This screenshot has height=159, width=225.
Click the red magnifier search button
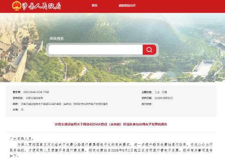click(x=149, y=50)
